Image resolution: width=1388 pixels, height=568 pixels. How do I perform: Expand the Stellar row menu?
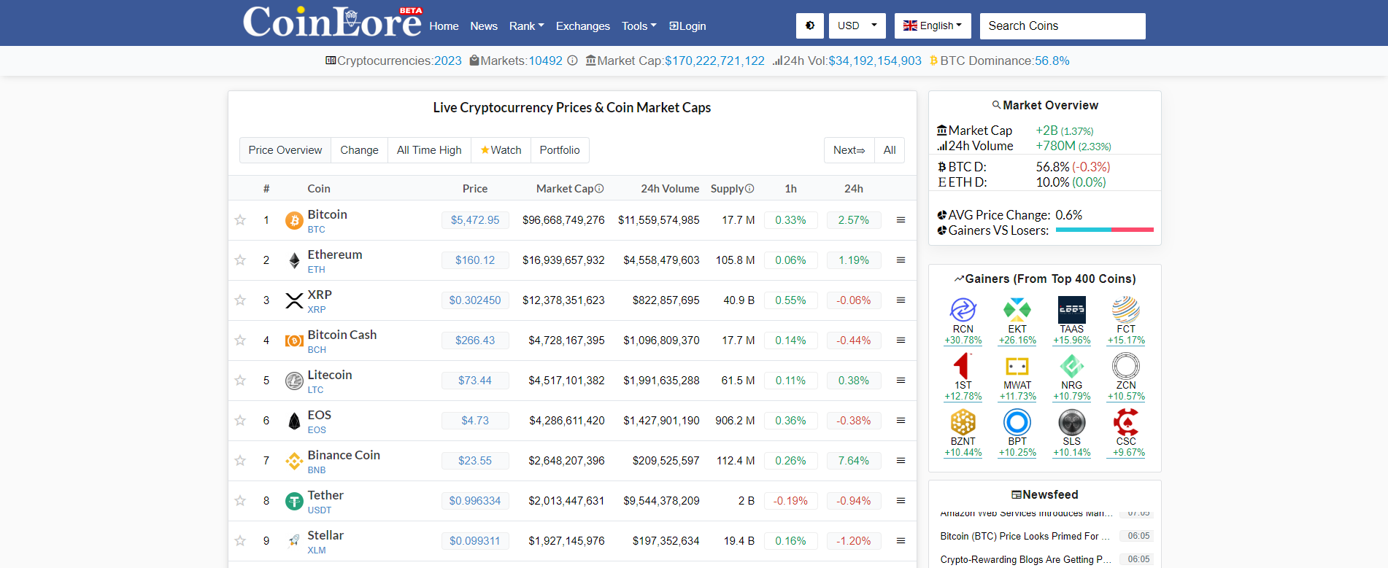pos(901,541)
